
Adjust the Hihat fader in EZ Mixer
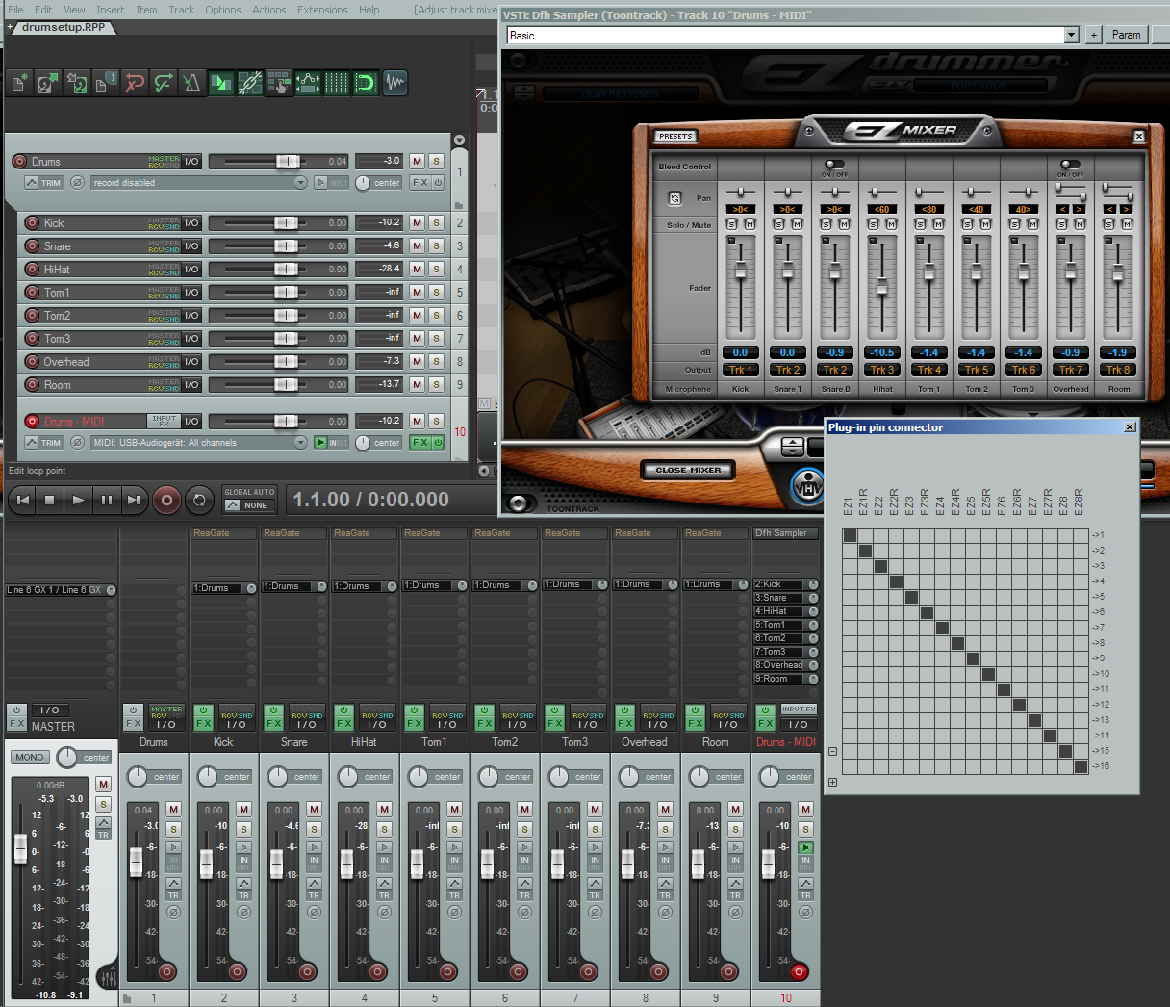click(x=881, y=285)
